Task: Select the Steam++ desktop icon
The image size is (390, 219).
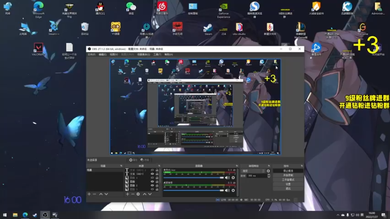Action: (54, 29)
